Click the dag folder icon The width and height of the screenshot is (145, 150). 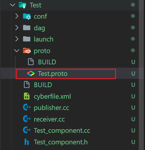pyautogui.click(x=27, y=28)
